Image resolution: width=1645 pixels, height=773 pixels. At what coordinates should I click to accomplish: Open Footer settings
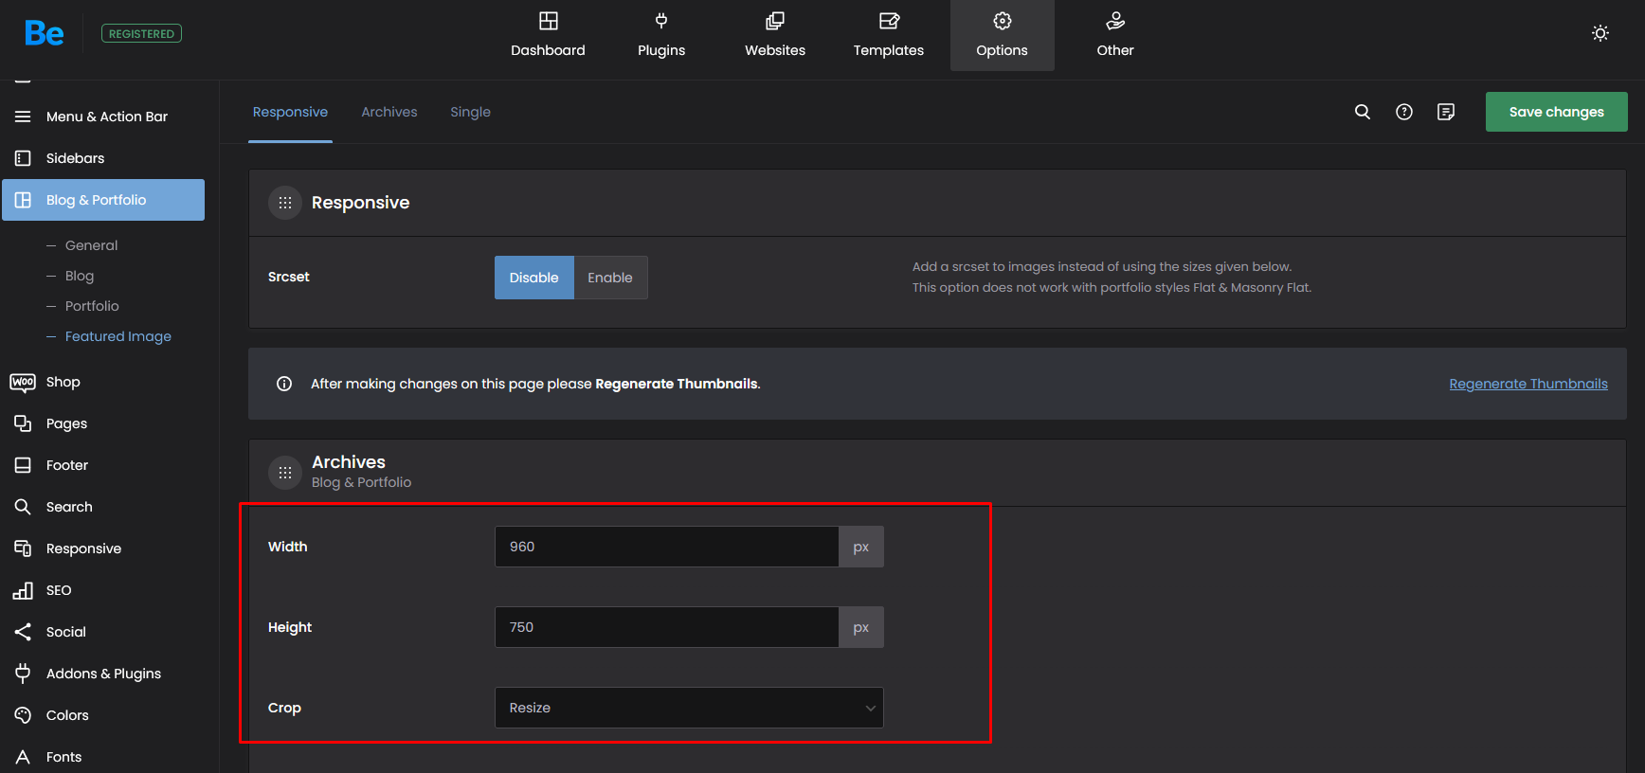click(103, 465)
